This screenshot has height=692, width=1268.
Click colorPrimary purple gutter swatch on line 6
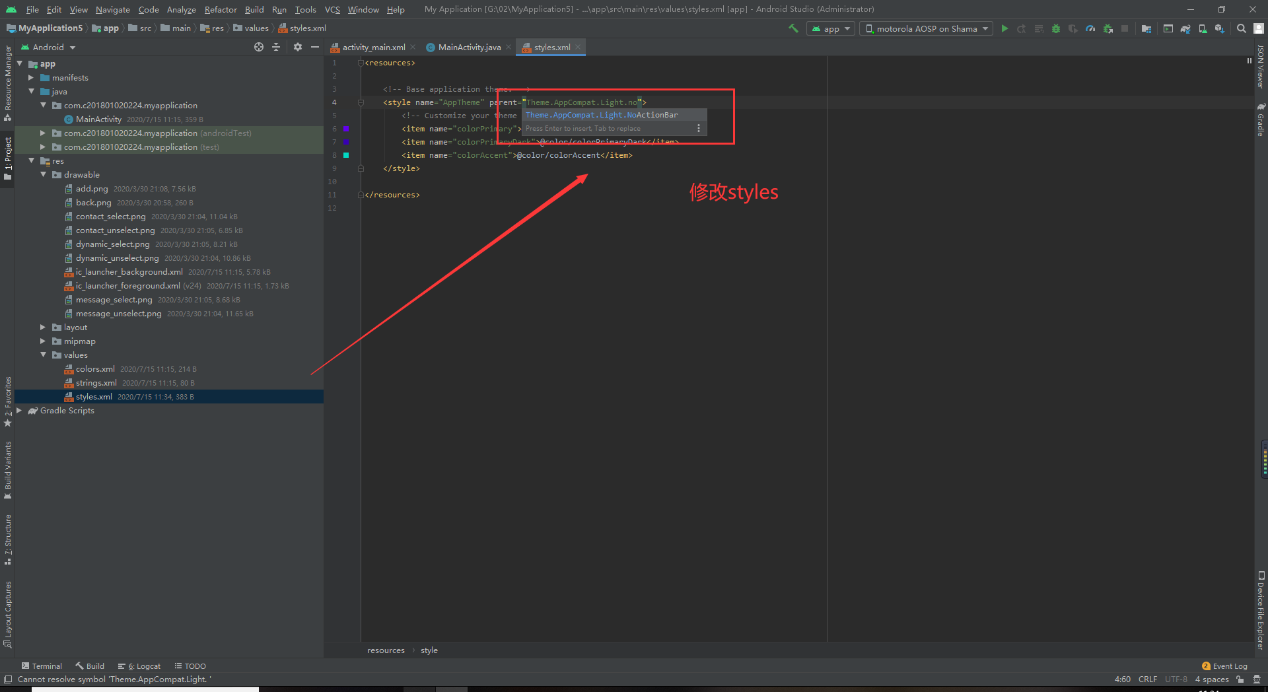346,129
